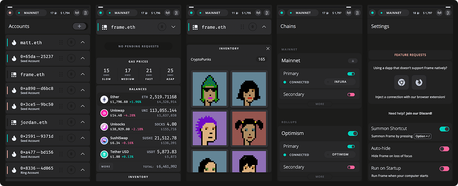The image size is (458, 186).
Task: Click the SushiSwap token icon in Balances
Action: [104, 141]
